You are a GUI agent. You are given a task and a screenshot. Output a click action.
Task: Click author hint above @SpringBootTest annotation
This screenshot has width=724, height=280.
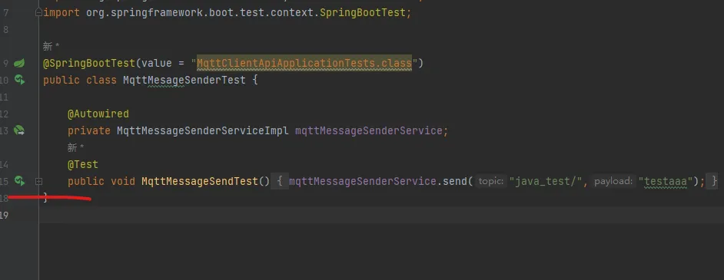[x=51, y=46]
